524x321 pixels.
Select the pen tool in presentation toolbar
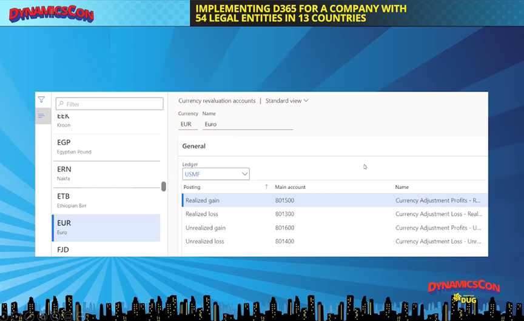coord(29,316)
